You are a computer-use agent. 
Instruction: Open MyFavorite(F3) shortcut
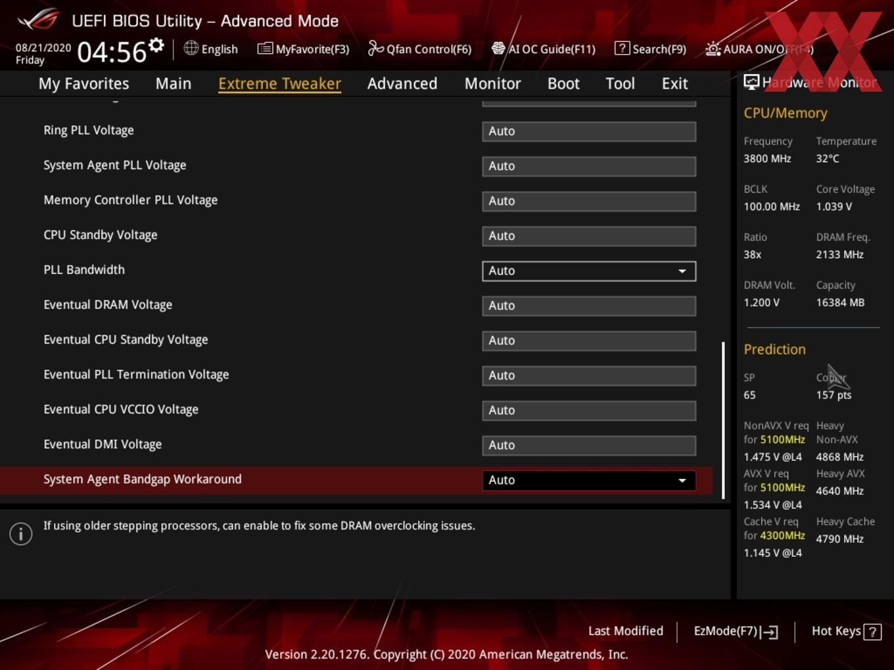tap(303, 49)
